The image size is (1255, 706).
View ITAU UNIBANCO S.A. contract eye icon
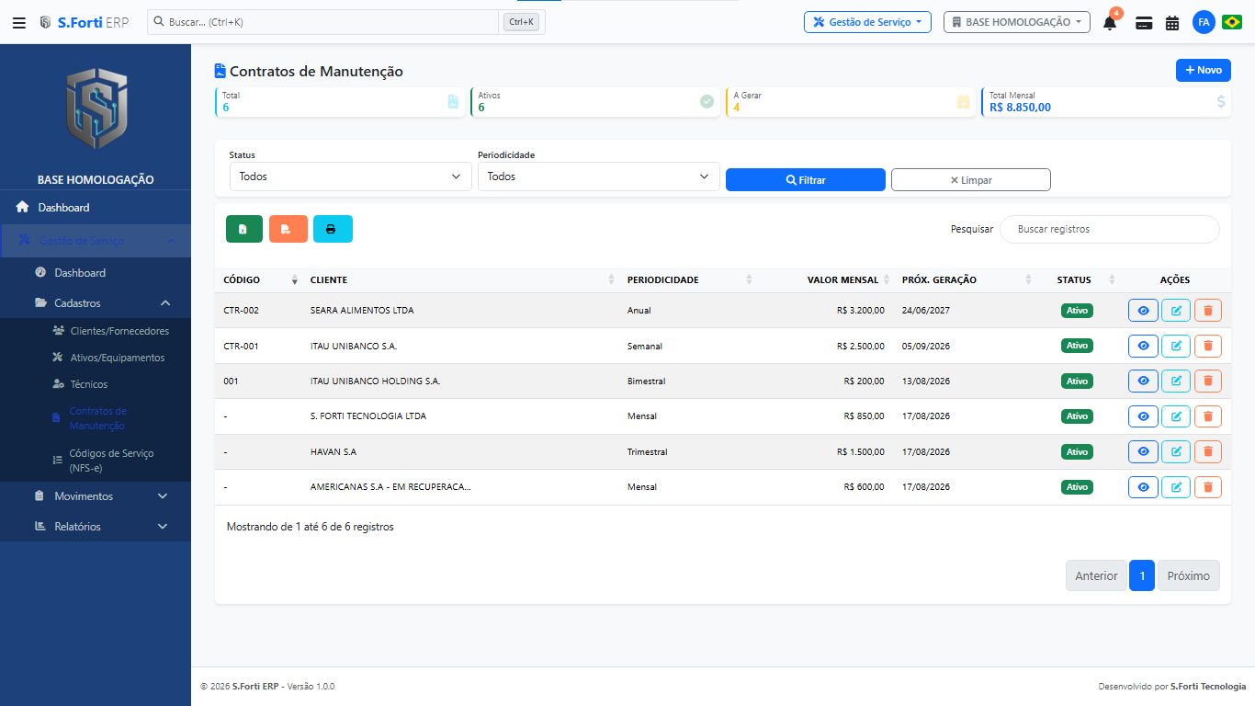pyautogui.click(x=1144, y=346)
